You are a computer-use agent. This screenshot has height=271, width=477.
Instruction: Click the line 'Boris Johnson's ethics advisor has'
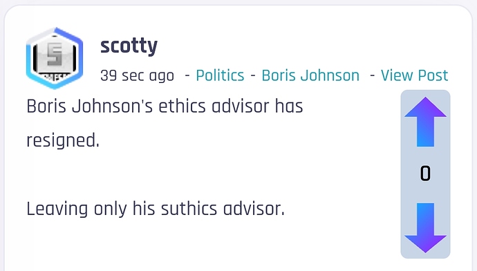(165, 106)
